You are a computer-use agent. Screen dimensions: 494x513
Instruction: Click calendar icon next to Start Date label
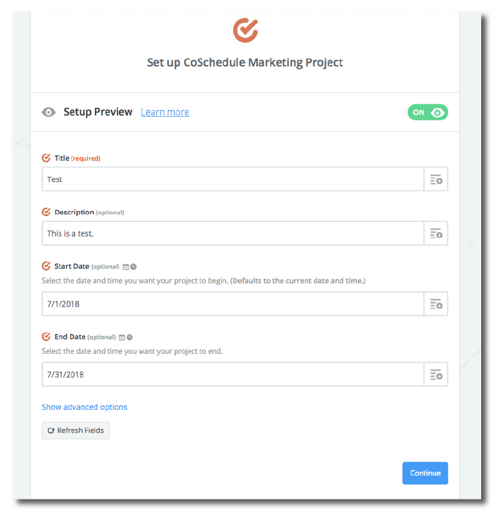(x=126, y=267)
